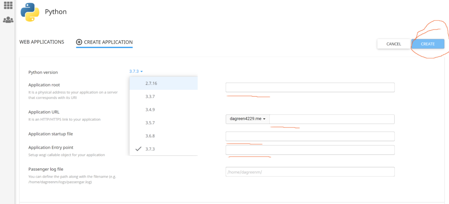449x204 pixels.
Task: Click the 'Application Entry point' label
Action: point(51,148)
